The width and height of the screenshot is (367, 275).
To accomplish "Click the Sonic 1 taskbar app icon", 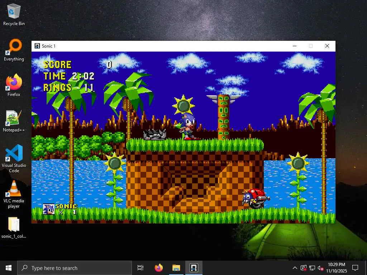I will coord(194,268).
